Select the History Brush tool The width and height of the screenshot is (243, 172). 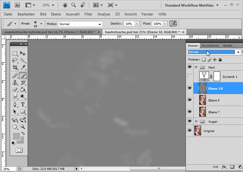pyautogui.click(x=22, y=83)
